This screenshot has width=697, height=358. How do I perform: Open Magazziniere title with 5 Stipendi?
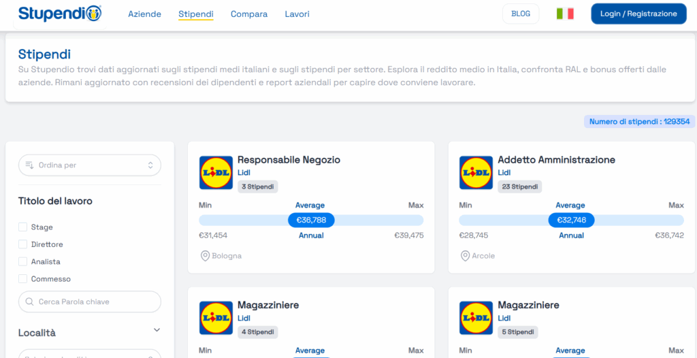click(x=528, y=305)
